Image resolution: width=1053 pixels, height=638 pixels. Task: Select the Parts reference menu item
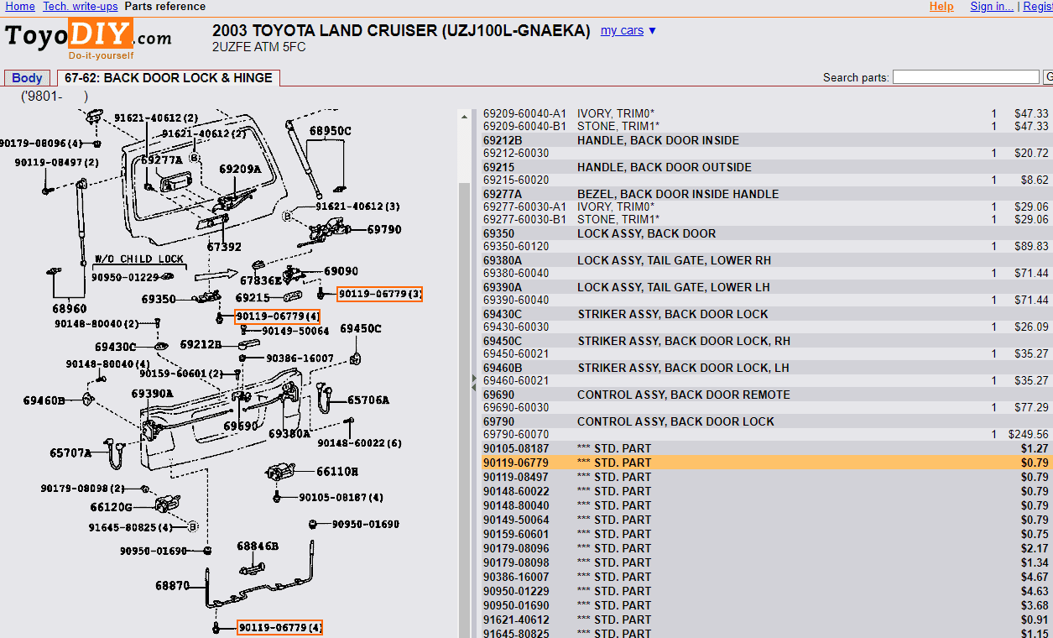pos(165,7)
